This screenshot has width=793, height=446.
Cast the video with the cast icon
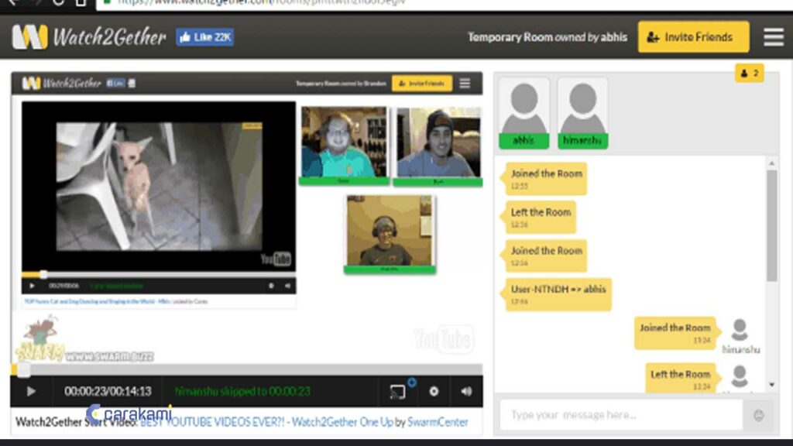tap(397, 392)
